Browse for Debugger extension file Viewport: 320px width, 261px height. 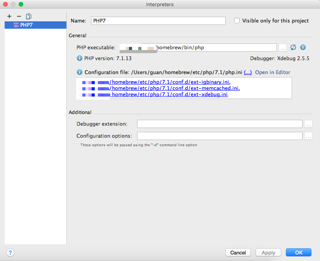[x=308, y=124]
